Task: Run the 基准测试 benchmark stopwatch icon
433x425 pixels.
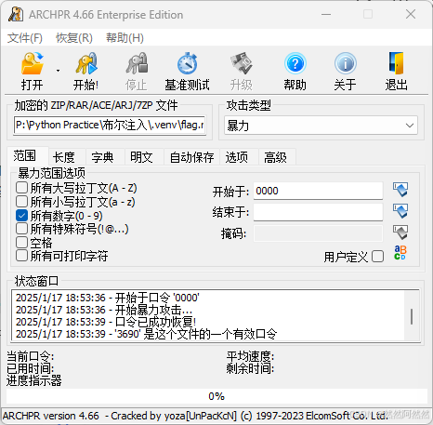Action: point(187,64)
